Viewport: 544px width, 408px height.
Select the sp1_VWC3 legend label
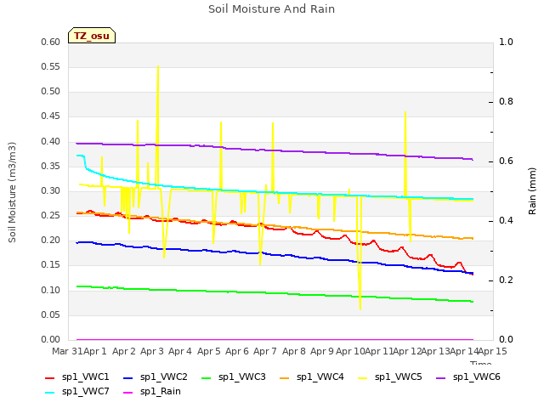(241, 377)
